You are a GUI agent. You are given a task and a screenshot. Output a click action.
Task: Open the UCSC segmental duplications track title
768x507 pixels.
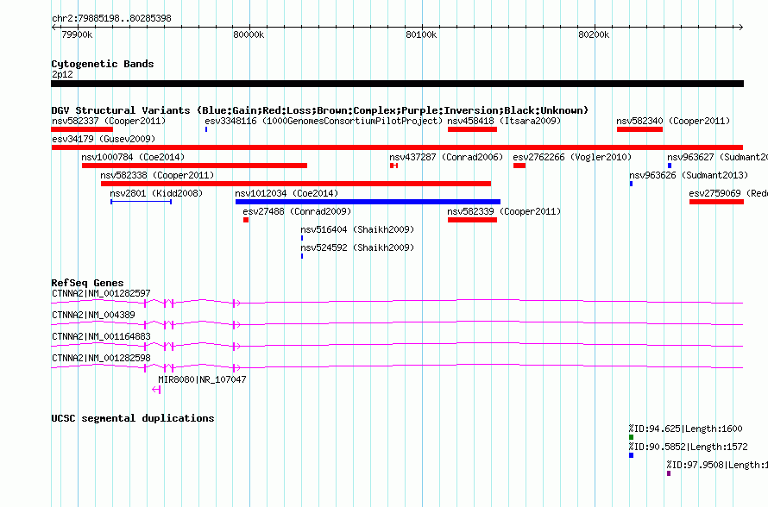pos(133,418)
